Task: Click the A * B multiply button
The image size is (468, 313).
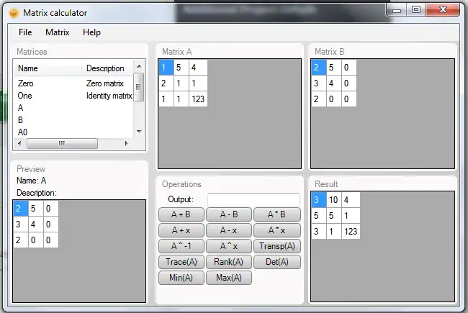Action: pos(276,214)
